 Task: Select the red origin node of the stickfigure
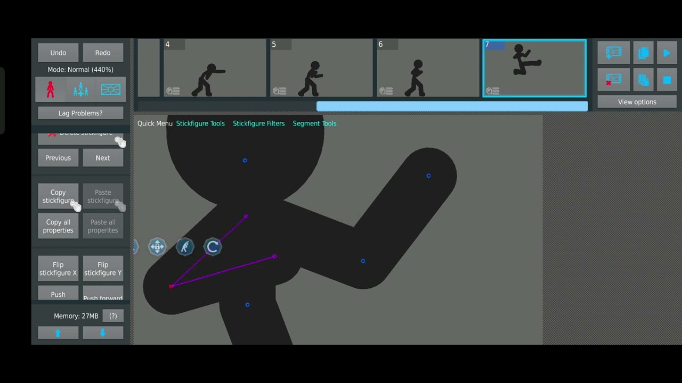(171, 286)
